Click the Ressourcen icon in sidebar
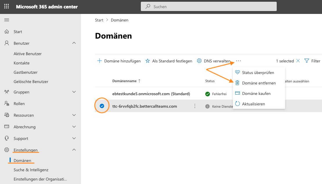The height and width of the screenshot is (184, 322). click(x=7, y=115)
